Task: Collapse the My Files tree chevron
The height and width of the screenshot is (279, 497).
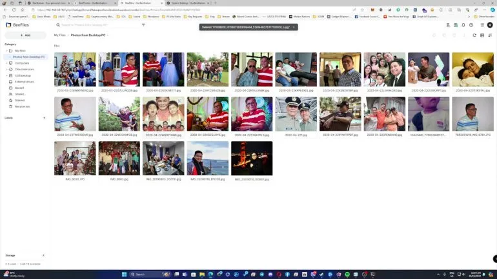Action: pos(6,51)
